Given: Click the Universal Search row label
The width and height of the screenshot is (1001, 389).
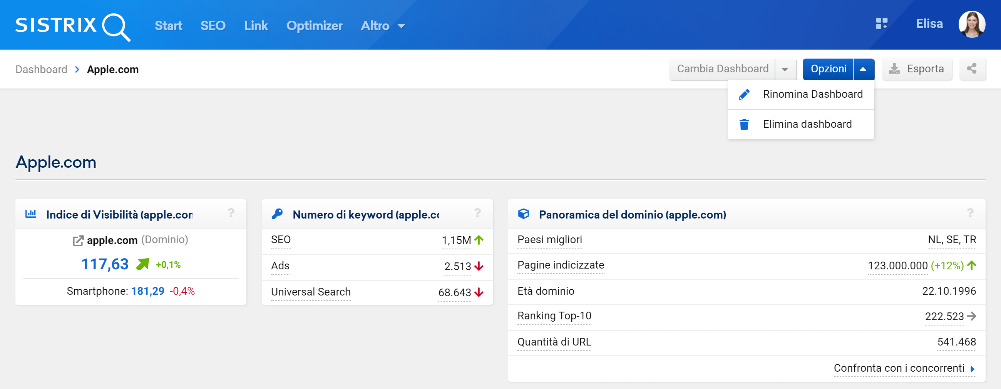Looking at the screenshot, I should (x=311, y=292).
